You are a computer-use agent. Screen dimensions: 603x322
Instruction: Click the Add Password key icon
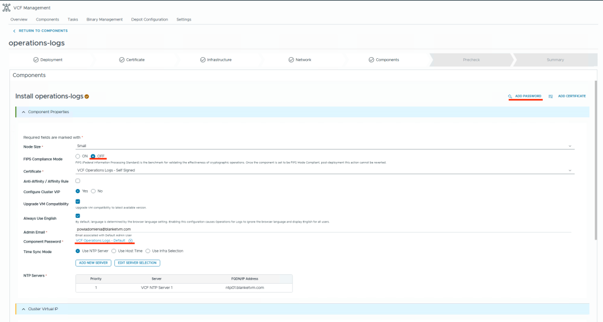tap(510, 96)
